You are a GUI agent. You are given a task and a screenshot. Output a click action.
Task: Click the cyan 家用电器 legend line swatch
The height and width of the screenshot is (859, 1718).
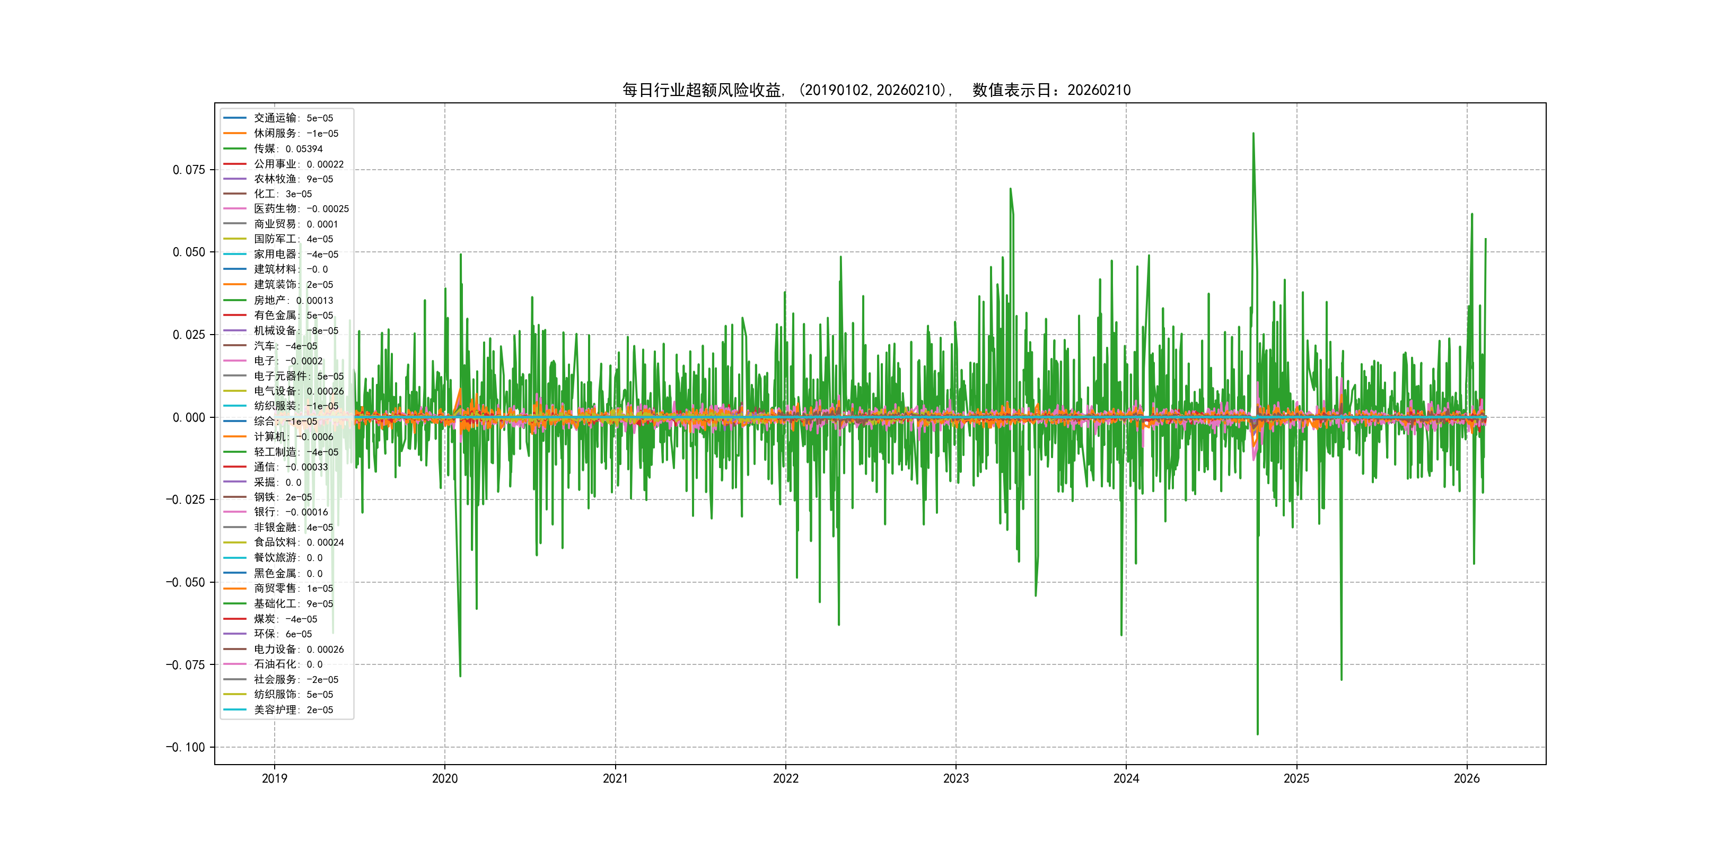pyautogui.click(x=235, y=254)
